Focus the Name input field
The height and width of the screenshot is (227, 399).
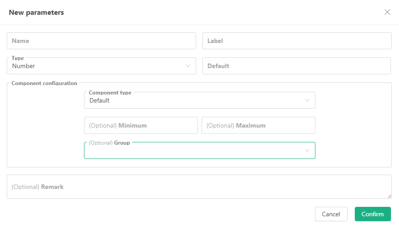pos(101,41)
